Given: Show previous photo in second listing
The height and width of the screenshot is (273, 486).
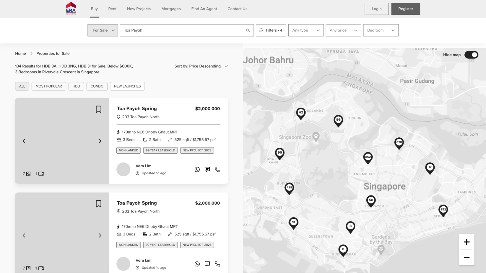Looking at the screenshot, I should [24, 235].
